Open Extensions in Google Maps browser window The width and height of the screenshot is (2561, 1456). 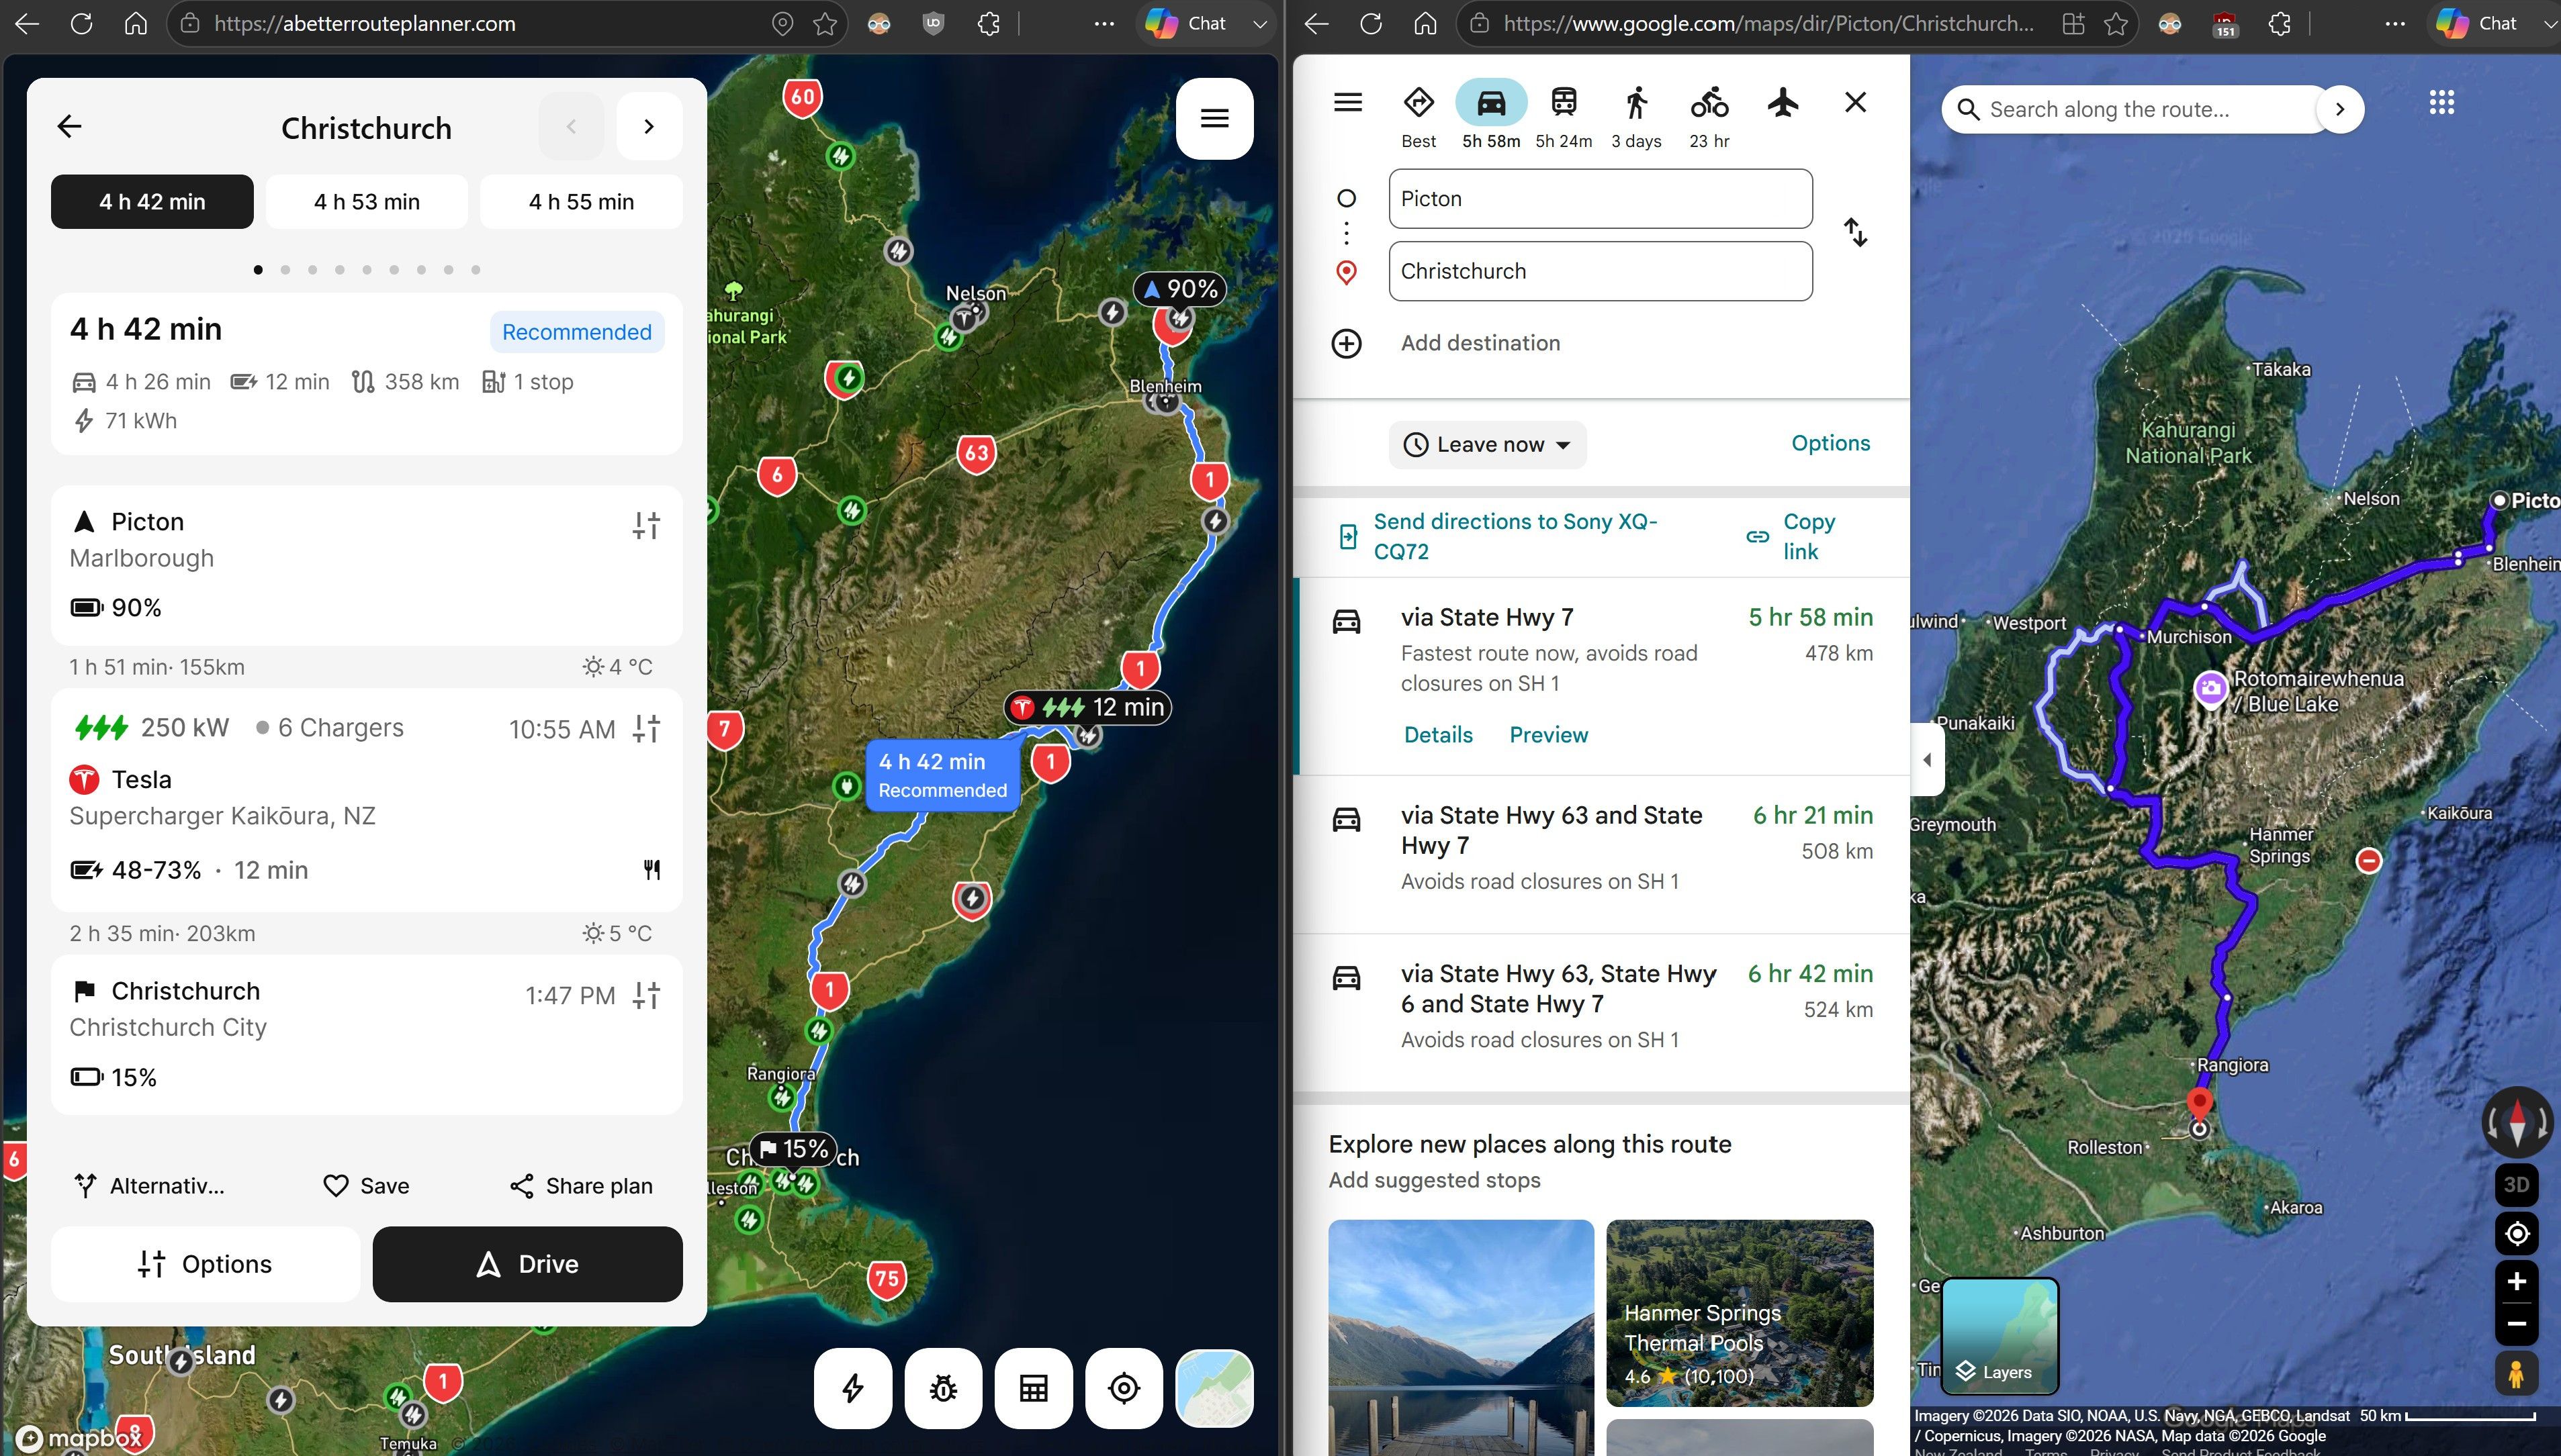pyautogui.click(x=2280, y=24)
